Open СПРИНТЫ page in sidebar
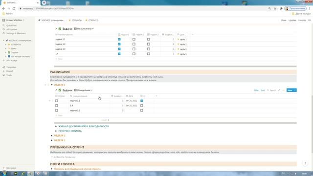This screenshot has height=176, width=313. pos(16,44)
